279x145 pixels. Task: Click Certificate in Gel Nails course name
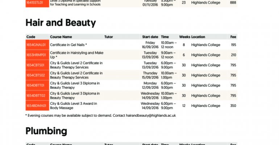click(x=68, y=45)
